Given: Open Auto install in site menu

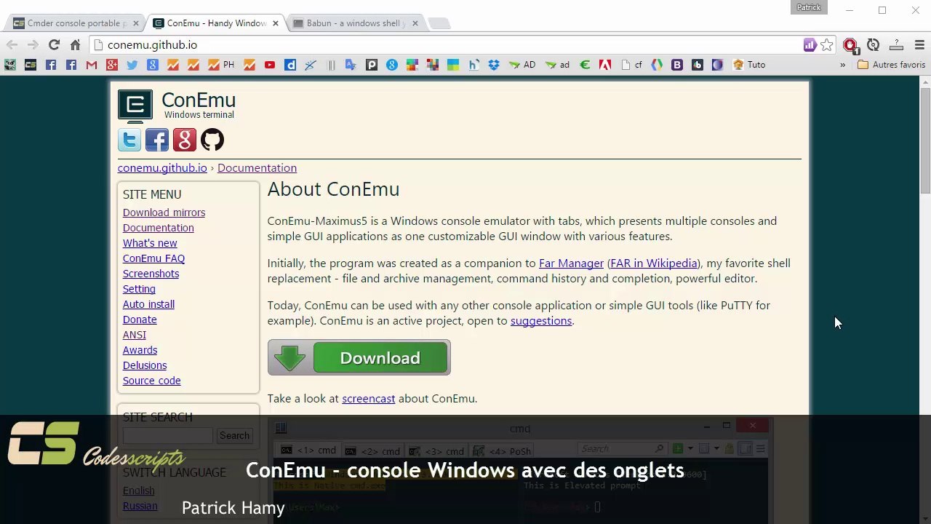Looking at the screenshot, I should point(148,304).
